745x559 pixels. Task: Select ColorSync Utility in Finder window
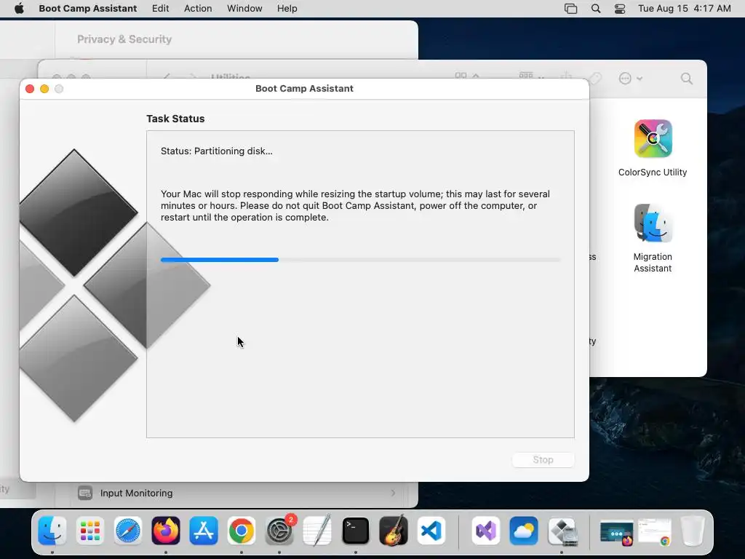tap(653, 148)
